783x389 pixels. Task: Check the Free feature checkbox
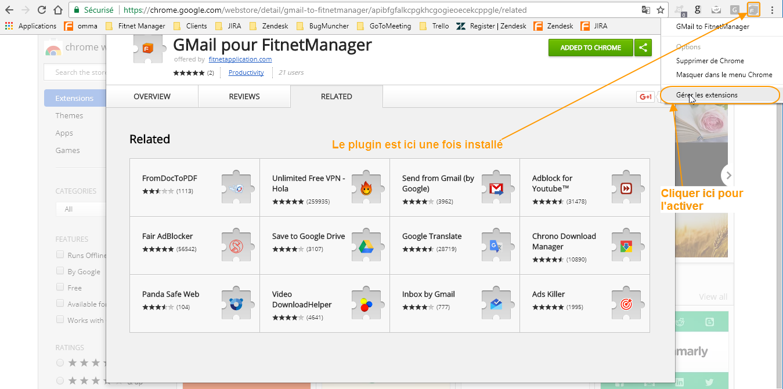click(x=60, y=287)
